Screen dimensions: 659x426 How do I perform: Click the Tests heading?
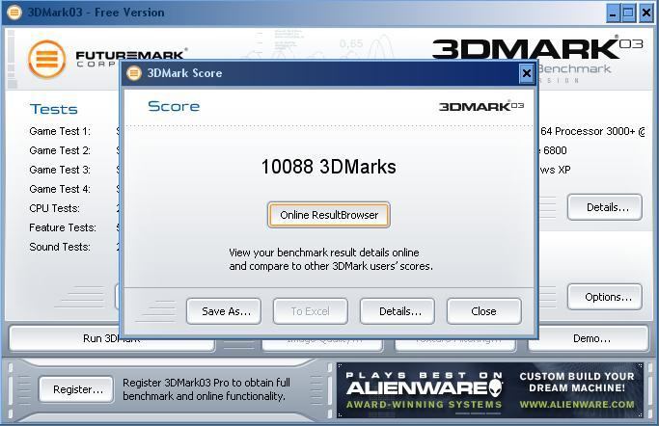(54, 109)
